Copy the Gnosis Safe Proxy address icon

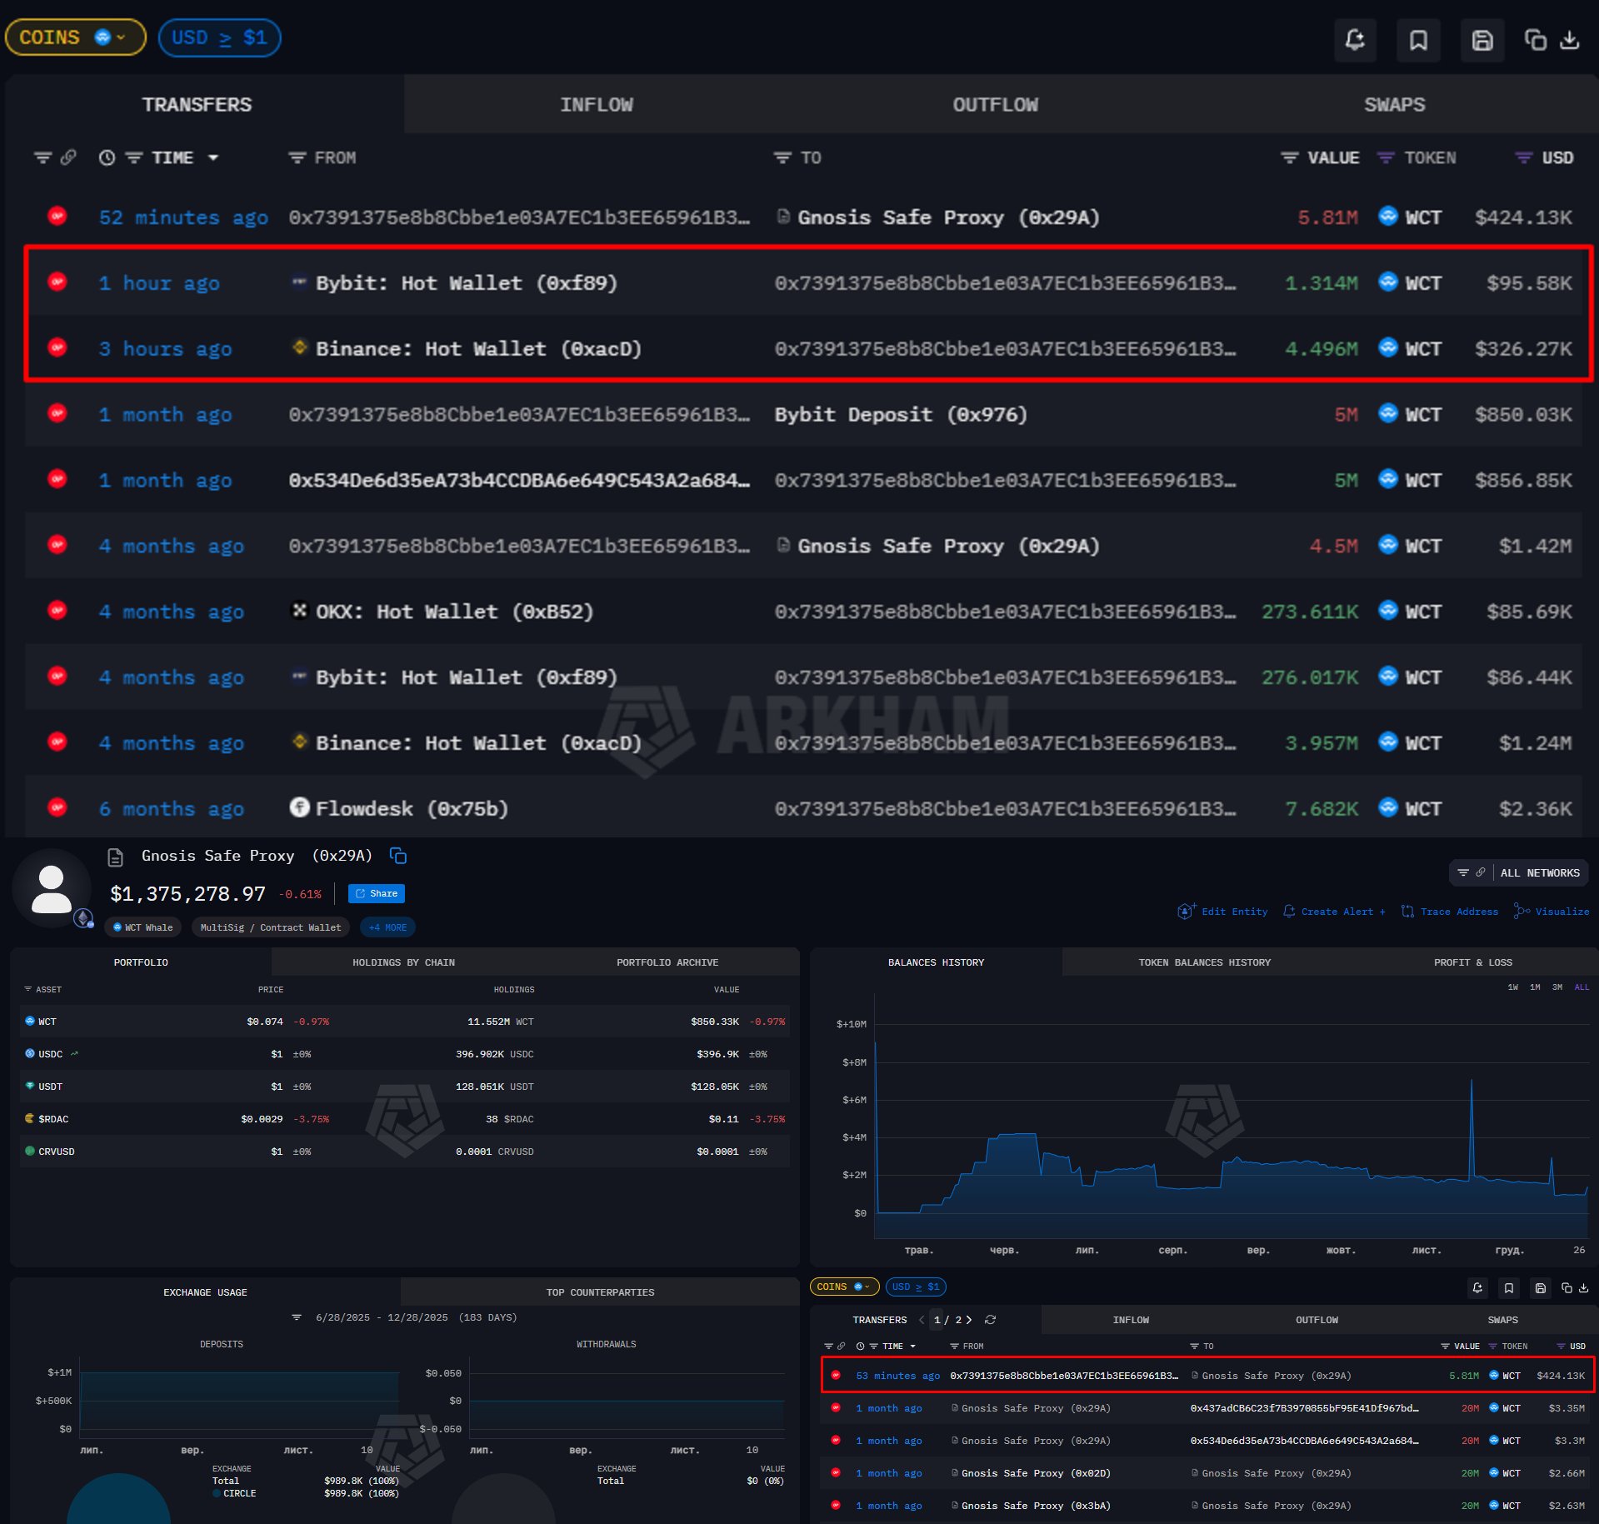398,856
